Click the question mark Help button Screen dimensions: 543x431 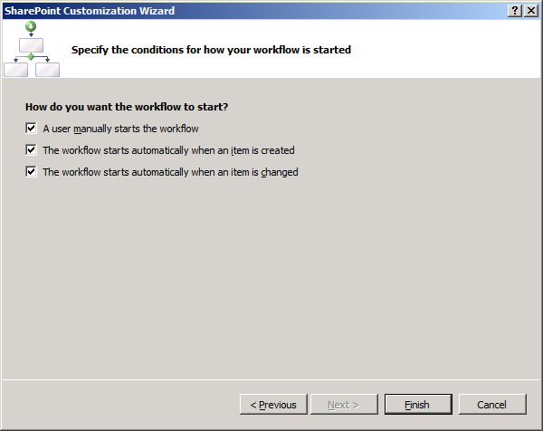[515, 11]
